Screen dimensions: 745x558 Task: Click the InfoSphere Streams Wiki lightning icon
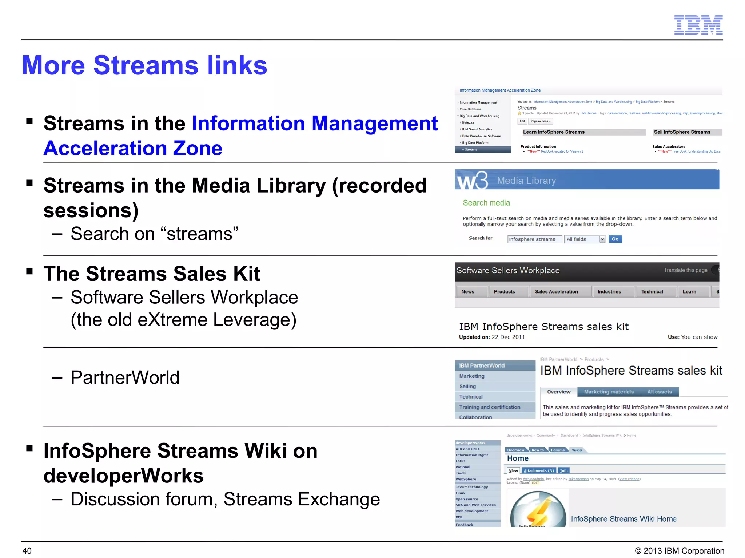tap(538, 509)
